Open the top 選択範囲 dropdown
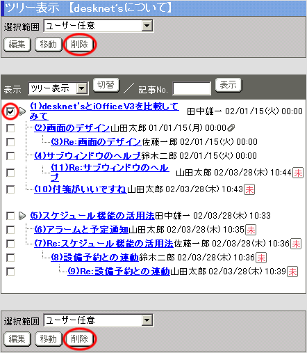This screenshot has width=307, height=353. [99, 26]
